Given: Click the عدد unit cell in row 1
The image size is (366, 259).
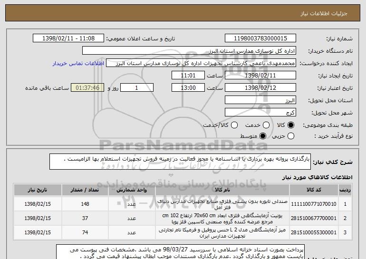Looking at the screenshot, I should (132, 204).
